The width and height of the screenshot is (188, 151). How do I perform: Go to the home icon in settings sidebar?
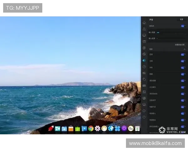click(144, 23)
